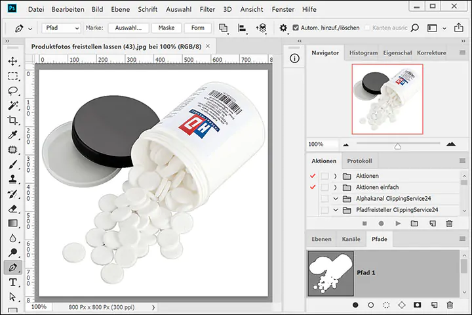The width and height of the screenshot is (472, 315).
Task: Toggle dialog box for Aktionen einfach
Action: pyautogui.click(x=324, y=187)
